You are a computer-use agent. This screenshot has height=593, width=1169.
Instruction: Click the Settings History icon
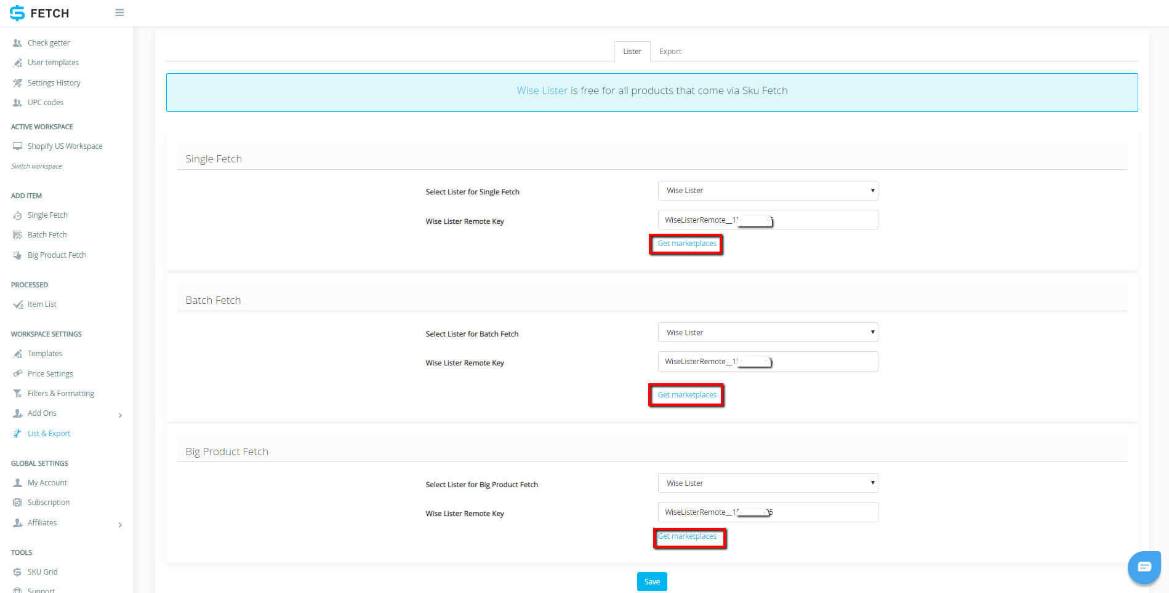(x=17, y=83)
